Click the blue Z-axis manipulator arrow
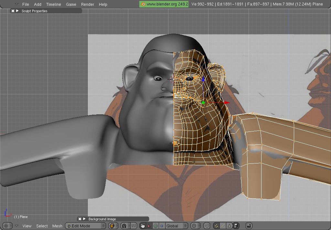This screenshot has width=331, height=230. (203, 79)
